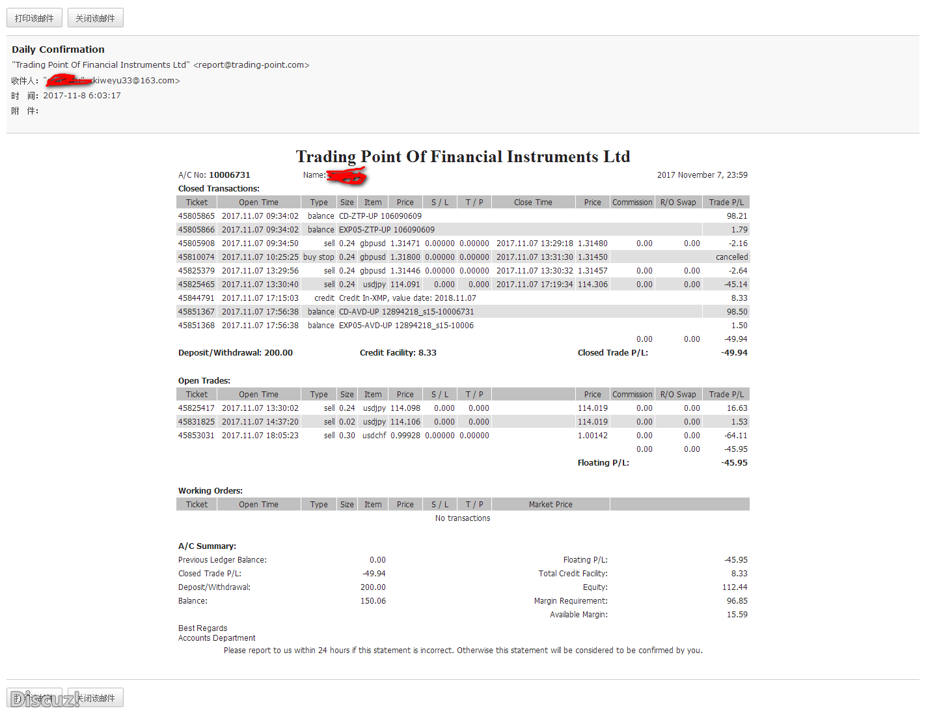
Task: Click Market Price column header
Action: tap(551, 505)
